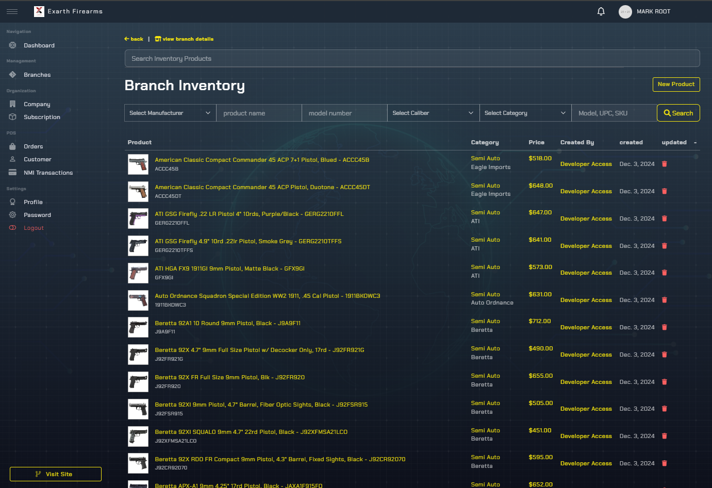Screen dimensions: 712x488
Task: Click the Visit Site button
Action: [56, 474]
